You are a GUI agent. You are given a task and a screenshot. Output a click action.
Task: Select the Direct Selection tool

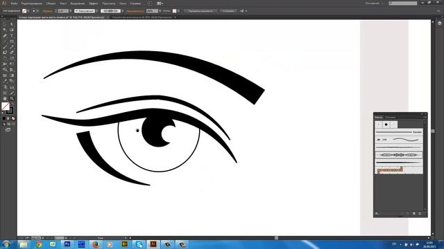click(x=12, y=24)
